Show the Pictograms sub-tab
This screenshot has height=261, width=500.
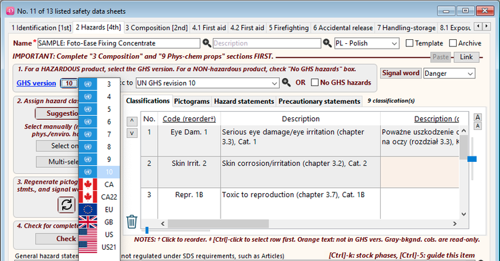pos(191,101)
